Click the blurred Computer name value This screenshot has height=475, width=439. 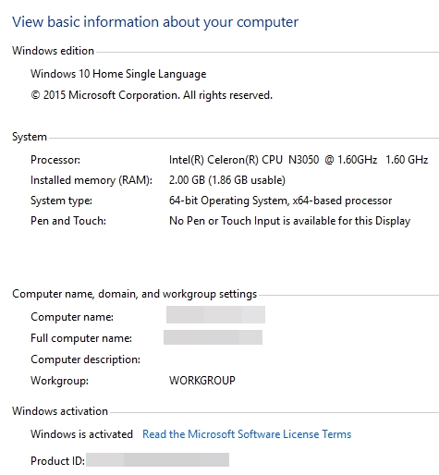(x=215, y=314)
